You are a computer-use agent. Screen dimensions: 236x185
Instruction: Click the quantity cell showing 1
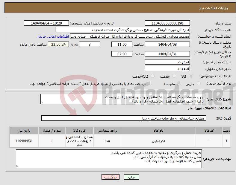[x=52, y=141]
